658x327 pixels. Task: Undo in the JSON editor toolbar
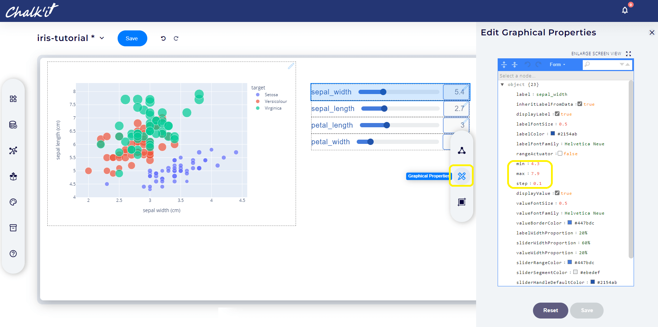[x=527, y=64]
